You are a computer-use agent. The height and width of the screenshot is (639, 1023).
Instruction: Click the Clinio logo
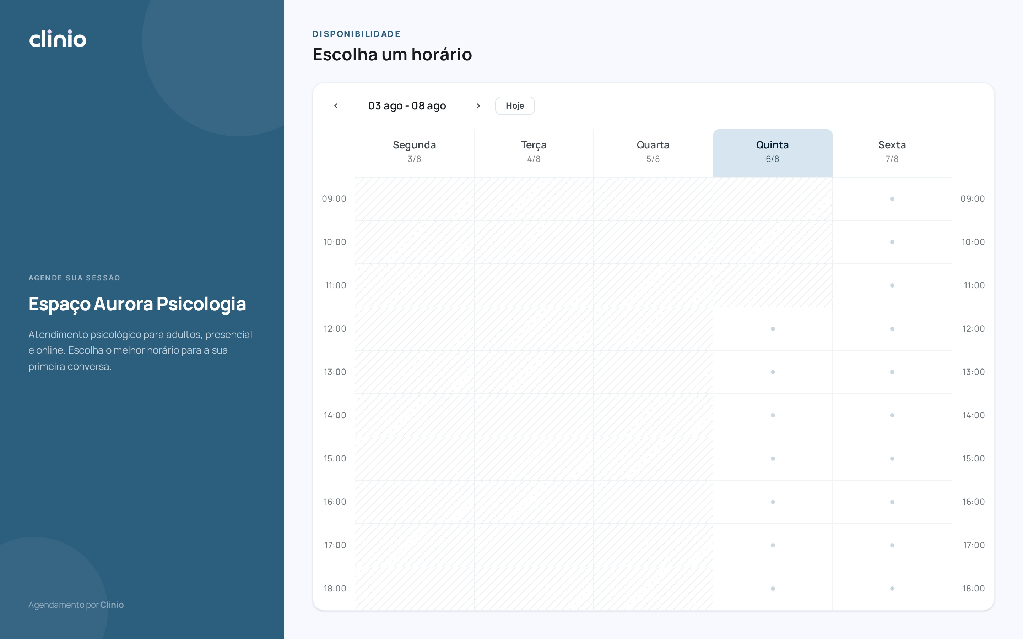tap(58, 38)
